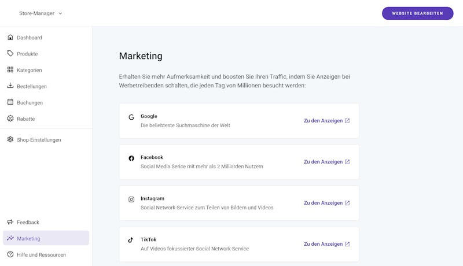Click the Buchungen calendar icon
The width and height of the screenshot is (463, 266).
[x=10, y=102]
